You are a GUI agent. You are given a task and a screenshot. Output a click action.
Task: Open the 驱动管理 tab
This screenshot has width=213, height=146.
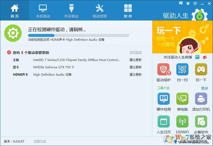(100, 10)
